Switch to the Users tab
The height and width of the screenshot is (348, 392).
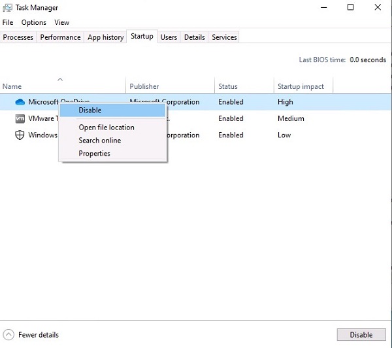[x=169, y=37]
